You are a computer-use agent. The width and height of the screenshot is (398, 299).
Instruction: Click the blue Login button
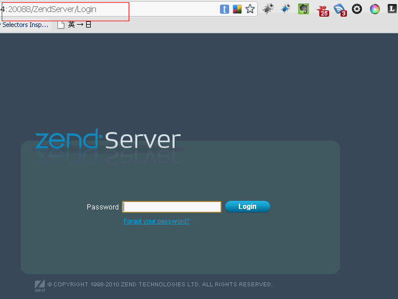coord(248,207)
